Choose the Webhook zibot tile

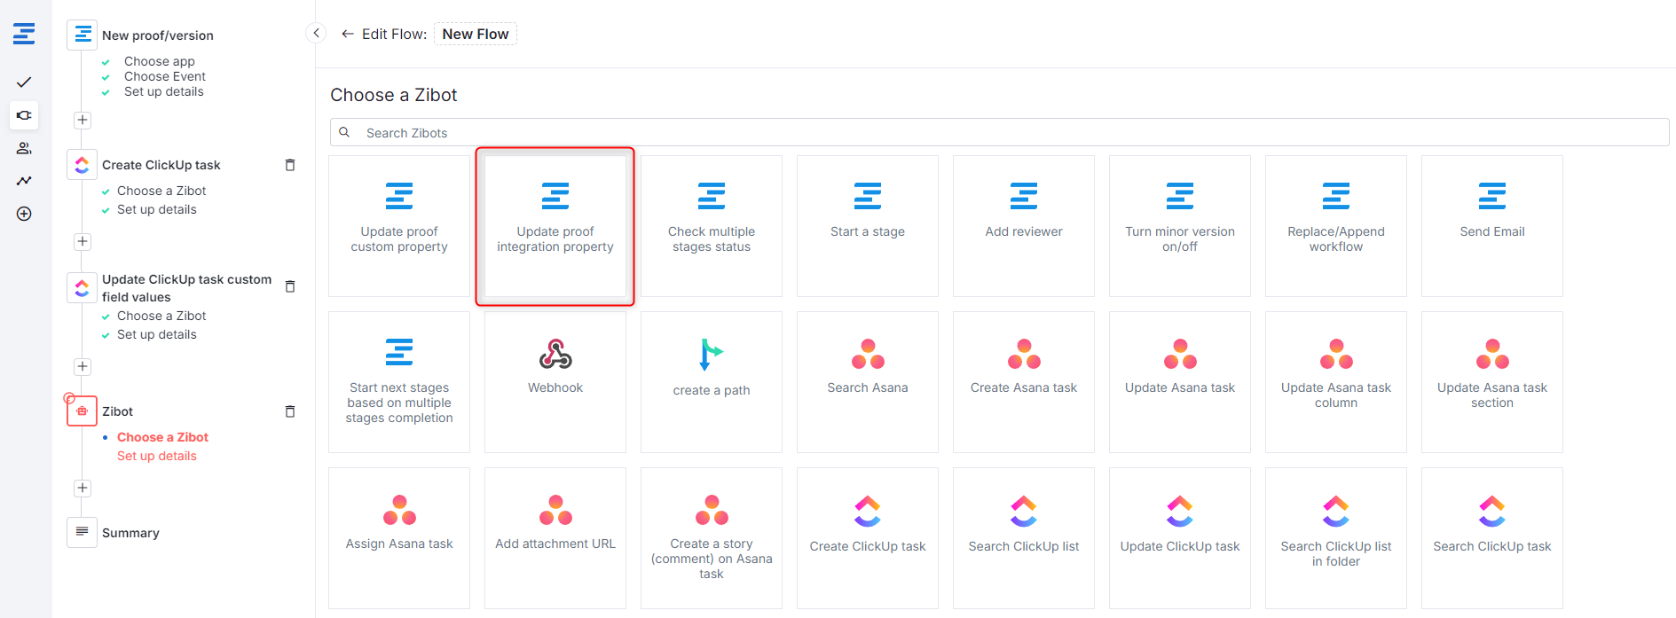tap(555, 381)
